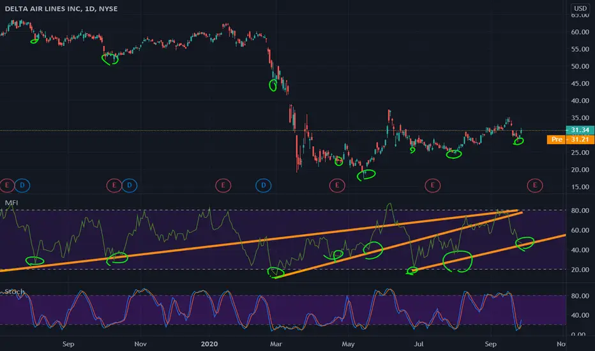
Task: Click the 60.00 level on MFI scale
Action: [580, 230]
